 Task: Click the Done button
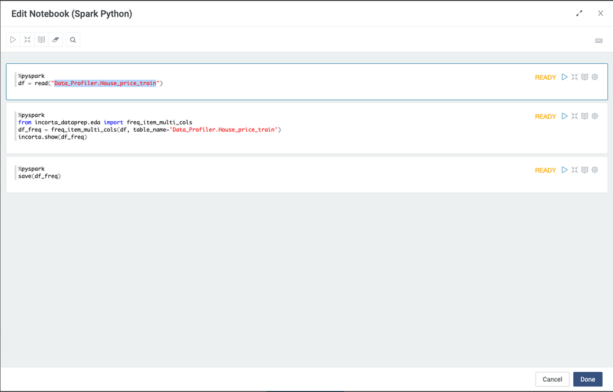coord(587,379)
